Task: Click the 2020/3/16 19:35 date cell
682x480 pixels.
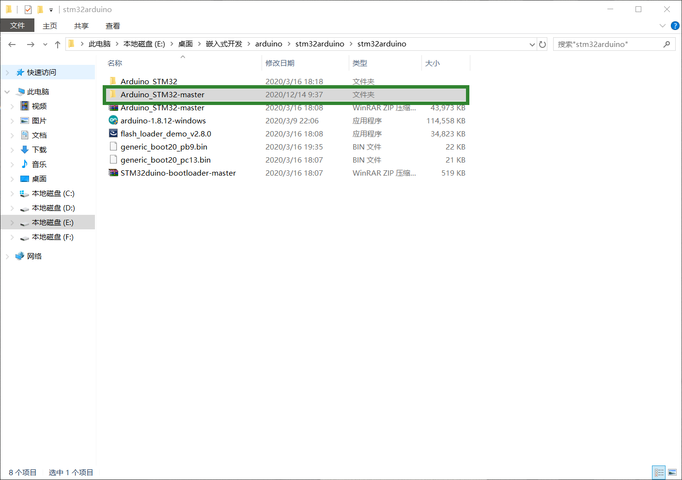Action: click(x=294, y=147)
